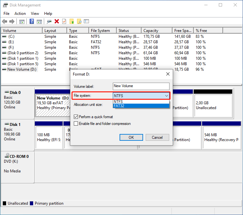Screen dimensions: 243x215
Task: Open the Action menu
Action: 20,14
